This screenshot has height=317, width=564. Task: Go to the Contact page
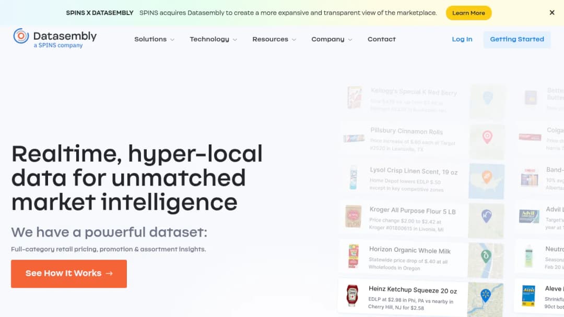tap(381, 39)
